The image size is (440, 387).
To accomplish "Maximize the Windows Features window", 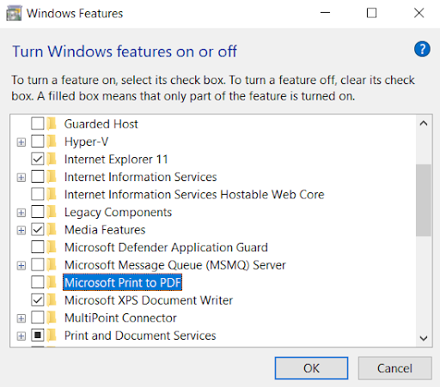I will [372, 13].
